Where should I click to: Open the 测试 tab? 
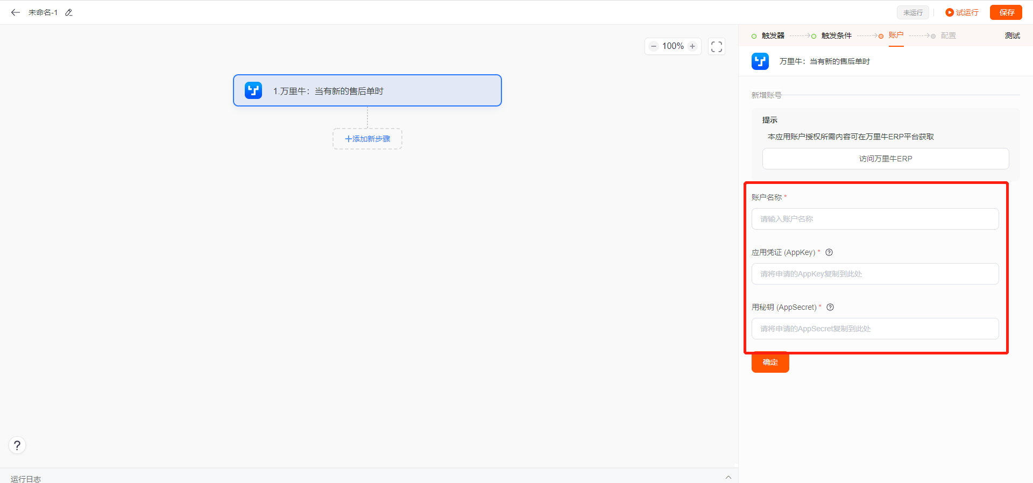click(1013, 35)
